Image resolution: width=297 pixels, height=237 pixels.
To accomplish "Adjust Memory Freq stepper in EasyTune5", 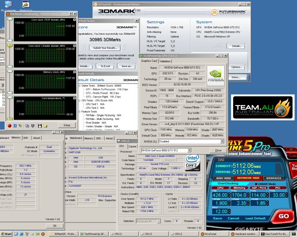I will pos(248,195).
